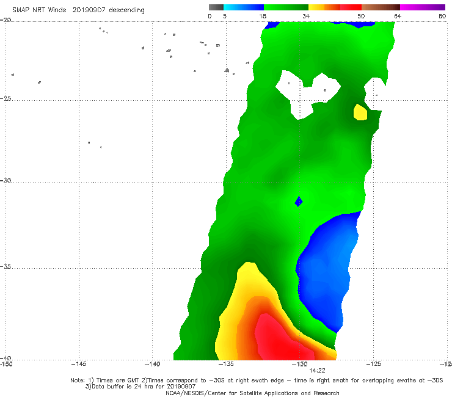Image resolution: width=452 pixels, height=397 pixels.
Task: Click the "5" label under the color bar
Action: 225,16
